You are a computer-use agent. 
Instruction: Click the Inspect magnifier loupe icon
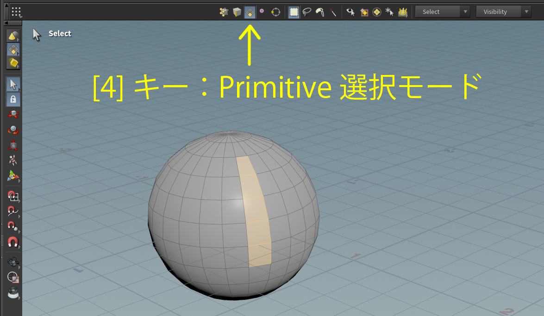(13, 293)
